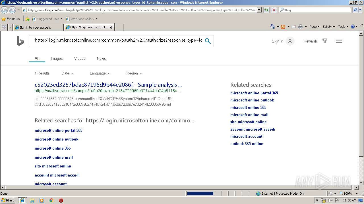Click the Read Mail icon

[293, 27]
